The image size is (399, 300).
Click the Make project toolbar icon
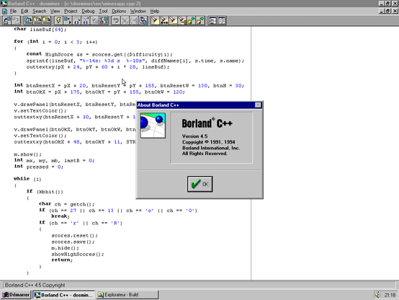37,20
